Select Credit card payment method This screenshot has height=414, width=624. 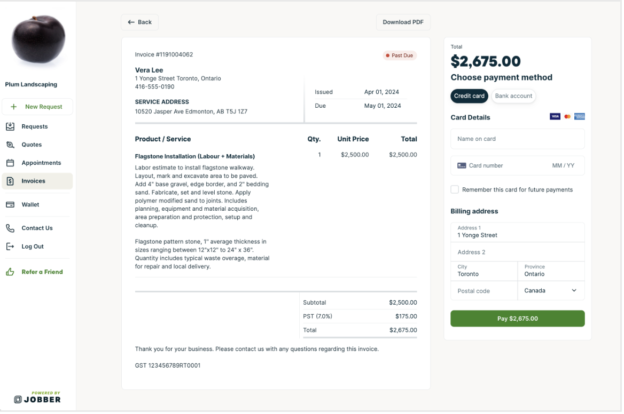point(469,96)
